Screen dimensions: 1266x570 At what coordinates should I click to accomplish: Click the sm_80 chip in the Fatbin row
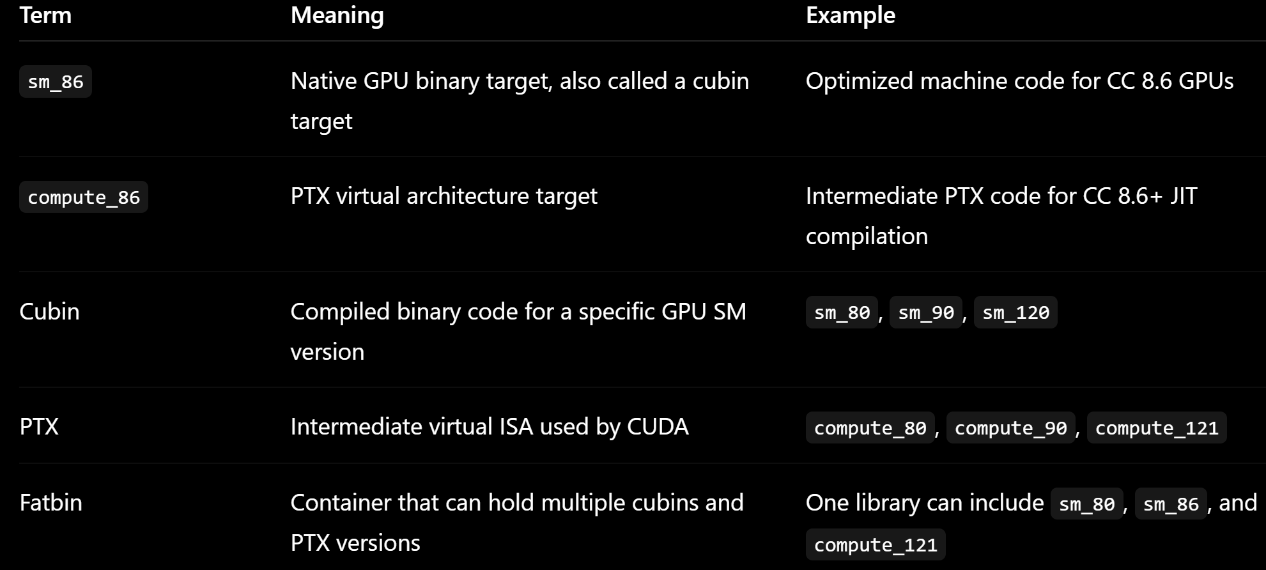pos(1086,504)
